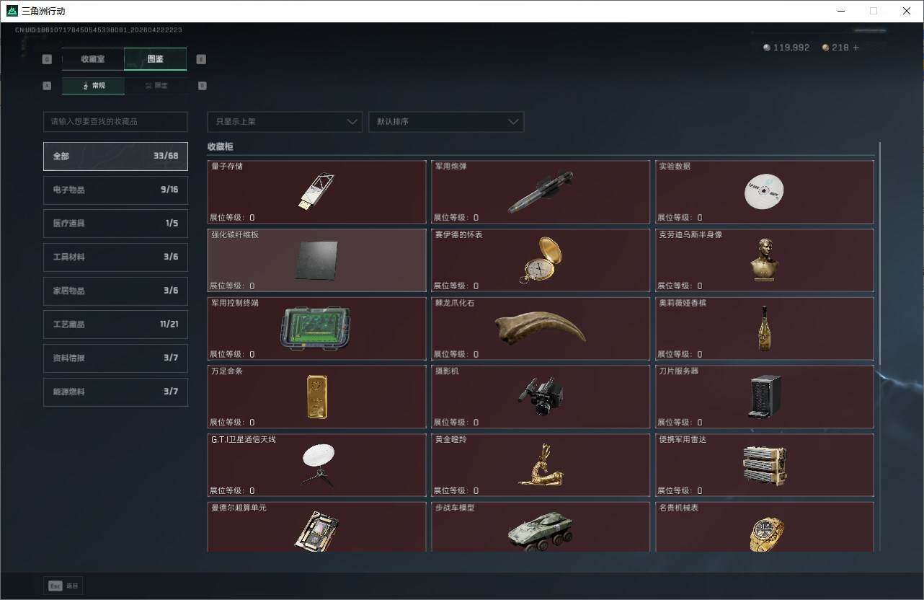
Task: Filter by 工具材料 category
Action: tap(115, 257)
